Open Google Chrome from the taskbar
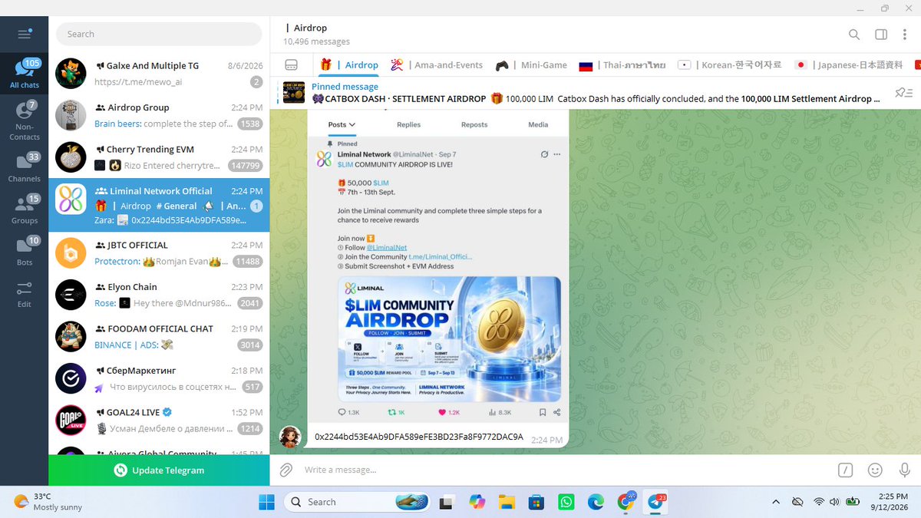 (626, 502)
